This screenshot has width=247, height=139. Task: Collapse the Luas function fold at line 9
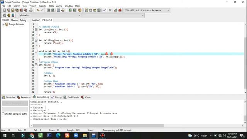pos(36,29)
